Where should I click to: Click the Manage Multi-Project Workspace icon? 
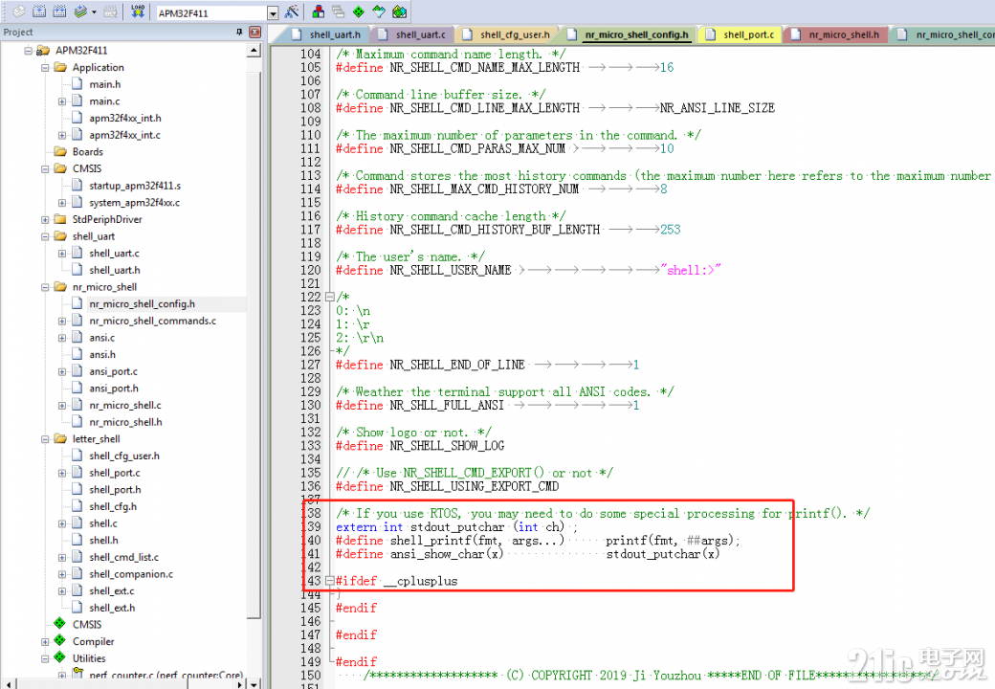point(339,11)
